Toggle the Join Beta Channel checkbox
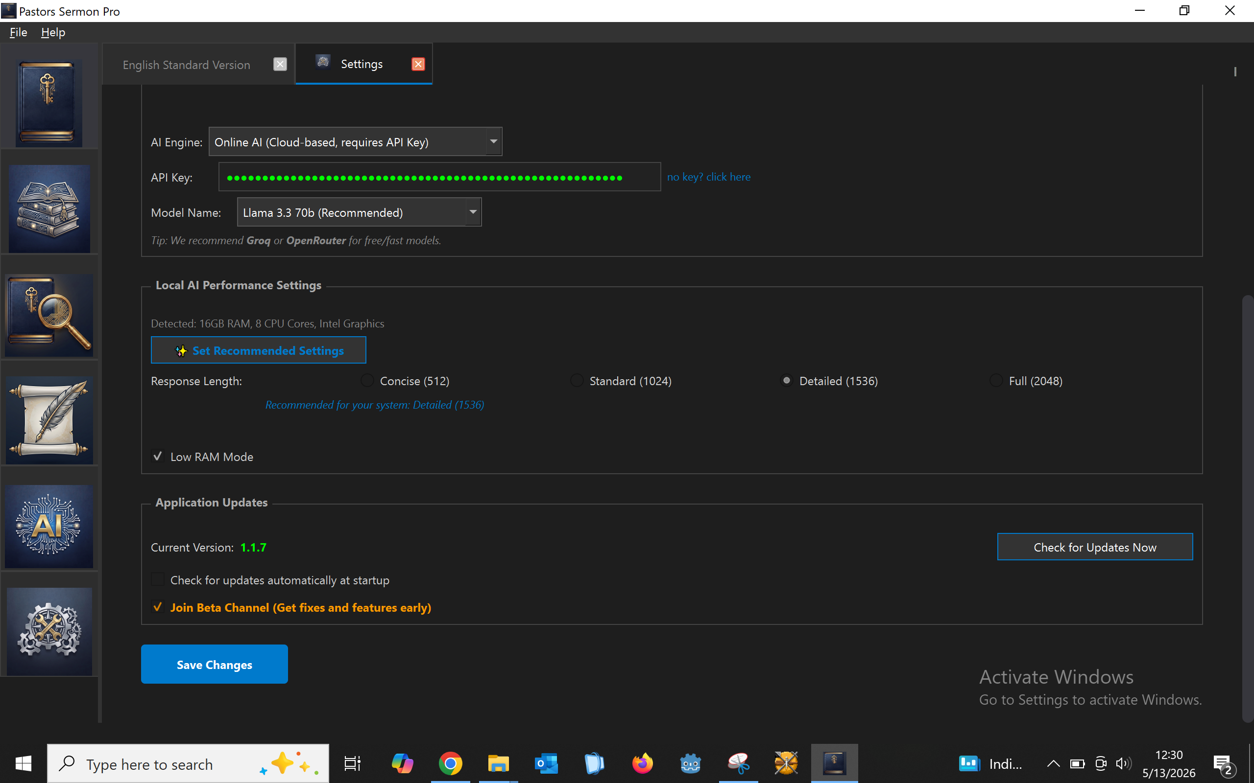1254x783 pixels. tap(158, 607)
